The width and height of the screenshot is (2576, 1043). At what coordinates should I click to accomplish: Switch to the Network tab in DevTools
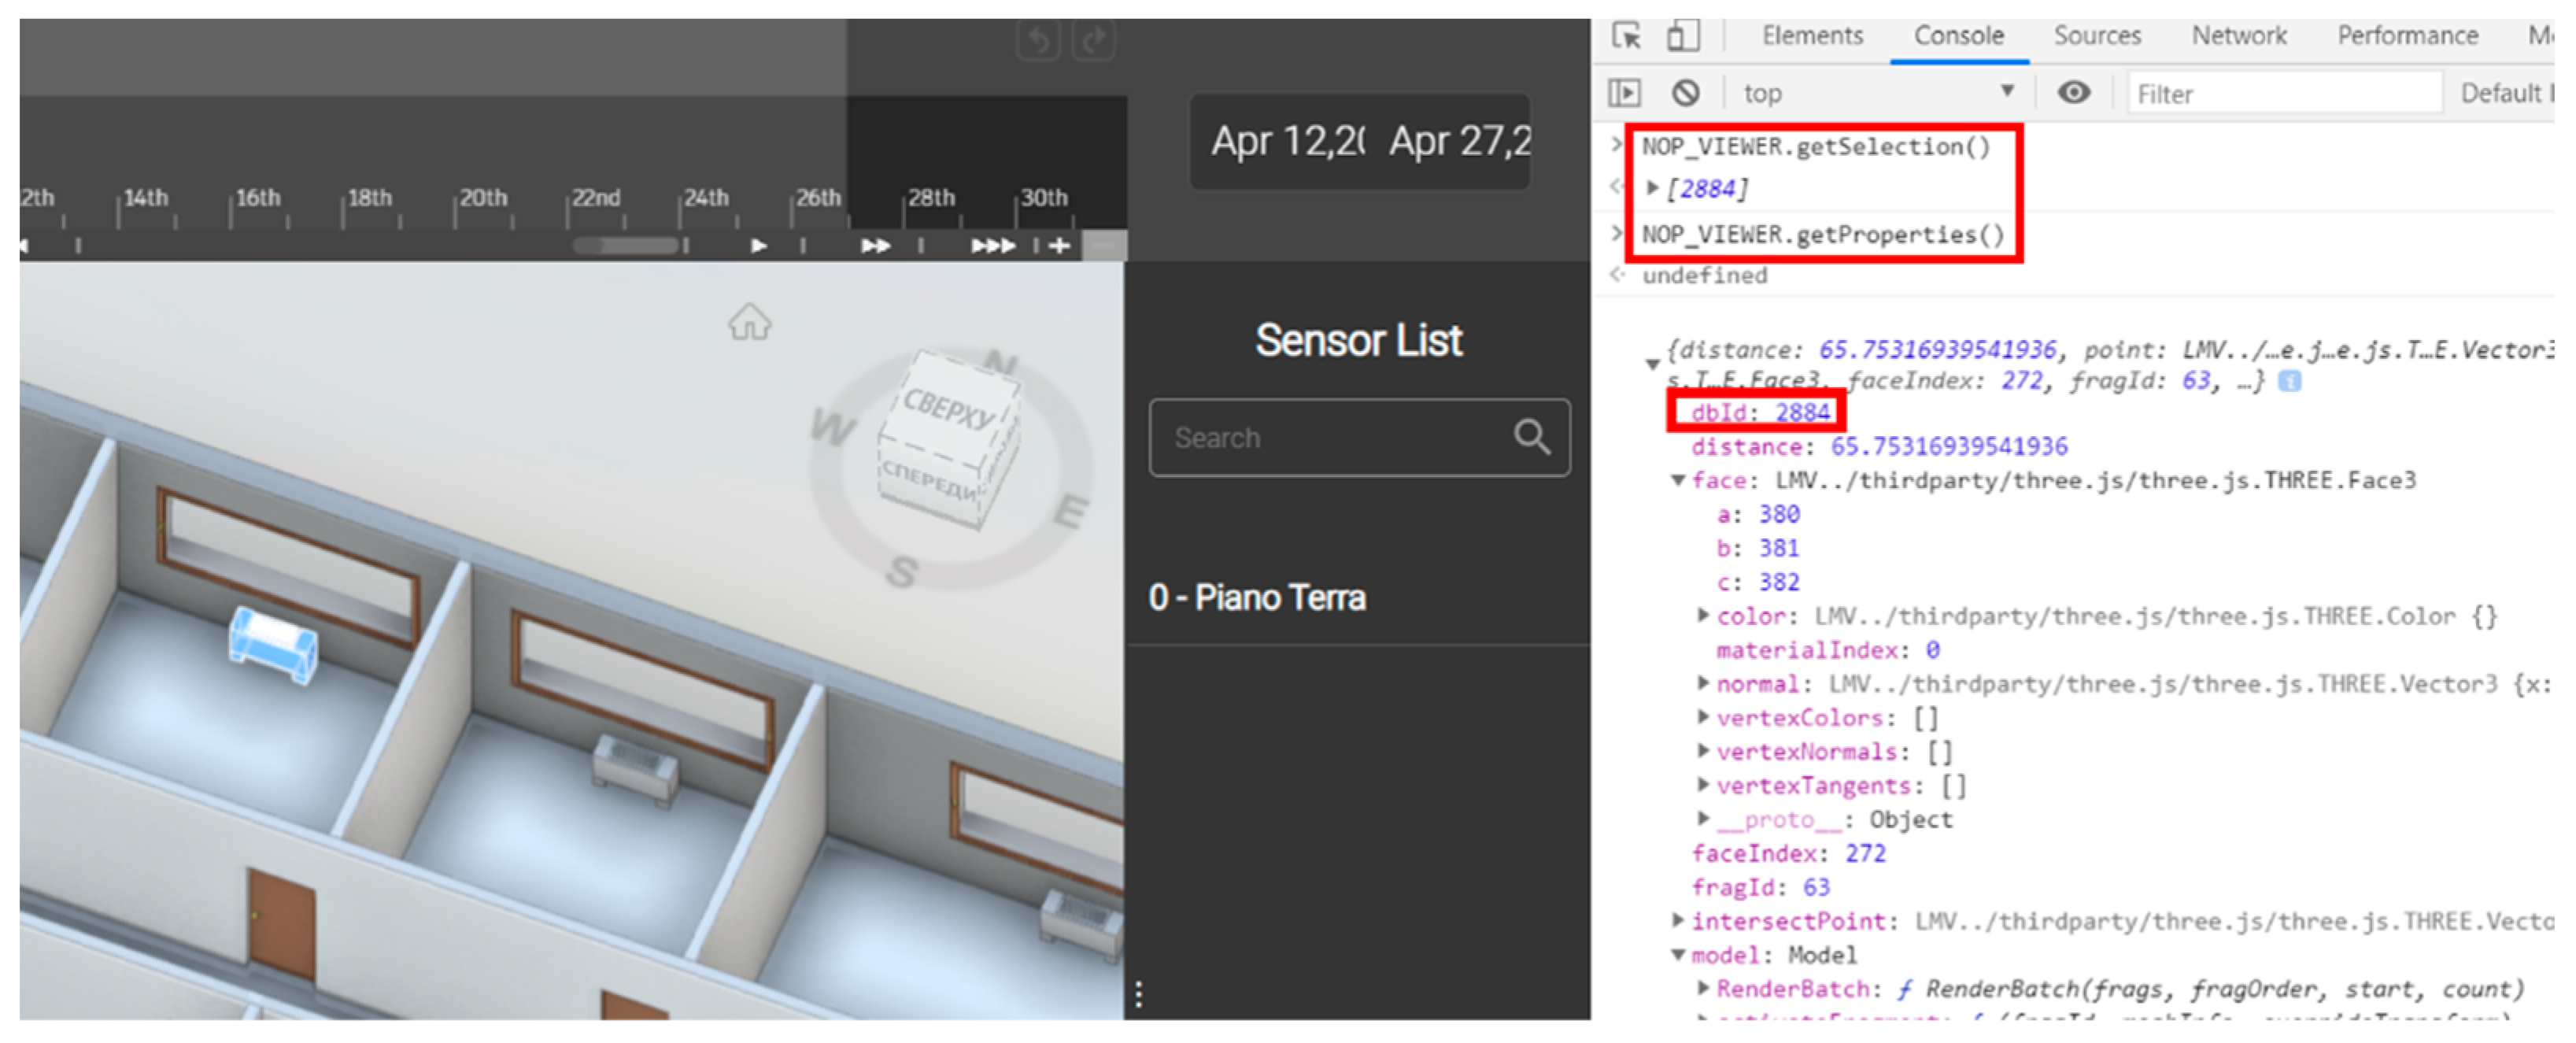point(2238,34)
